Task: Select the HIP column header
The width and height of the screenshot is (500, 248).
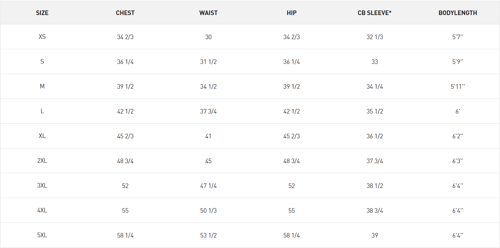Action: click(x=292, y=13)
